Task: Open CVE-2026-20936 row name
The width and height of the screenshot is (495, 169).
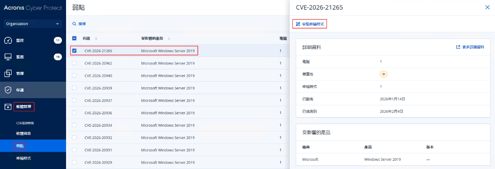Action: click(x=98, y=112)
